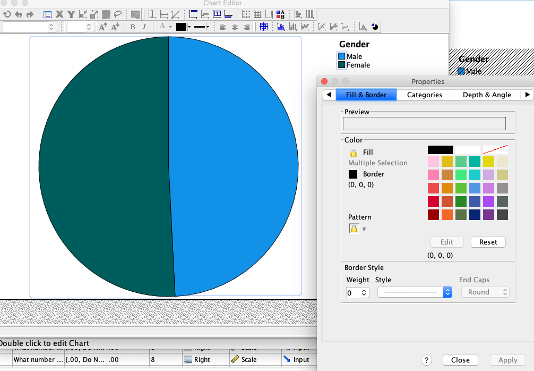Image resolution: width=534 pixels, height=371 pixels.
Task: Decrease font size icon
Action: 115,27
